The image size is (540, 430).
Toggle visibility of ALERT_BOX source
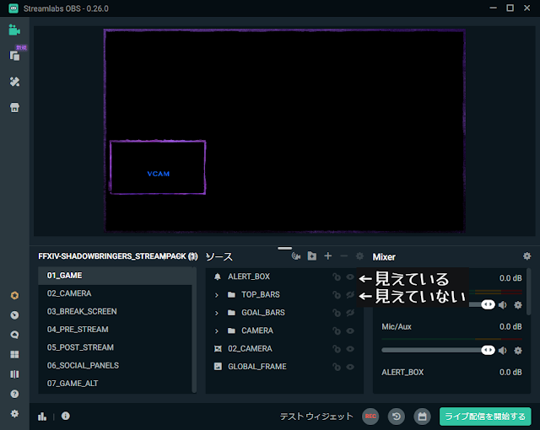coord(350,277)
